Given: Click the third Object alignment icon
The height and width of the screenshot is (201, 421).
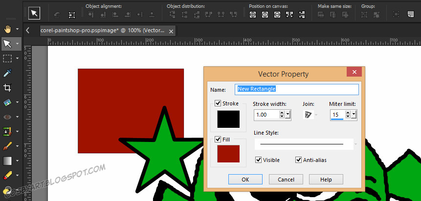Looking at the screenshot, I should [x=115, y=15].
